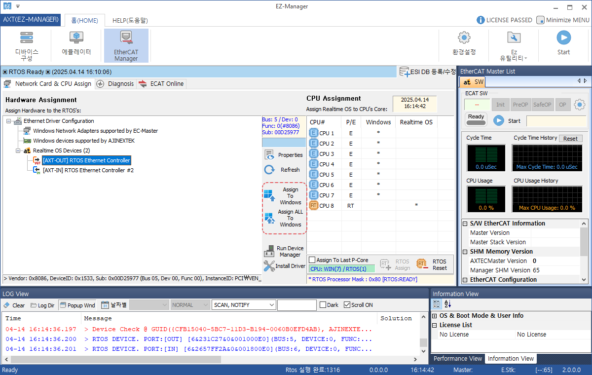Select the SW master tab
The width and height of the screenshot is (592, 375).
click(x=473, y=82)
